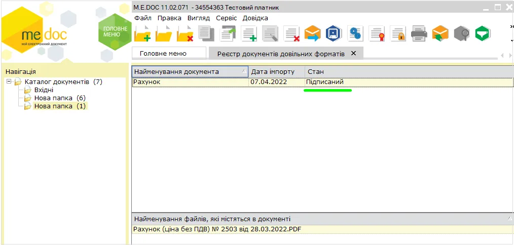Close the Реєстр документів довільних форматів tab
514x245 pixels.
[353, 53]
